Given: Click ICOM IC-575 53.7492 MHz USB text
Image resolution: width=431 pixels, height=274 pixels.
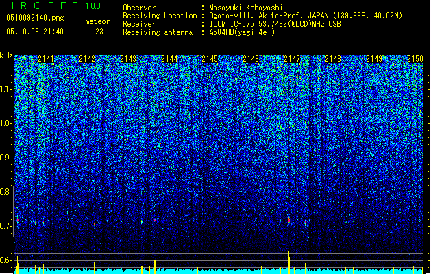Looking at the screenshot, I should 275,24.
